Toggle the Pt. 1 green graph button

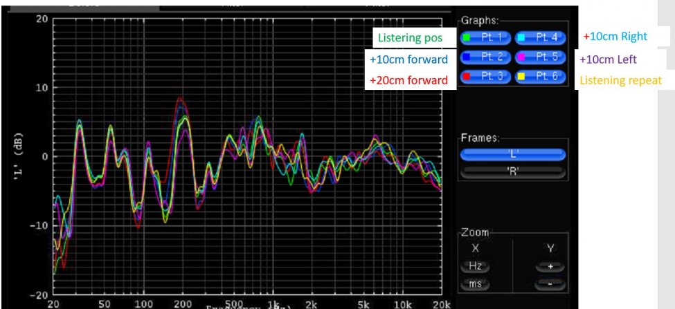tap(485, 37)
